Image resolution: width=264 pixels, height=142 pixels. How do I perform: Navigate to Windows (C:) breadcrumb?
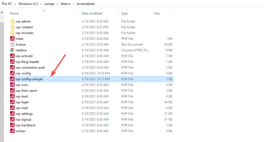point(28,4)
